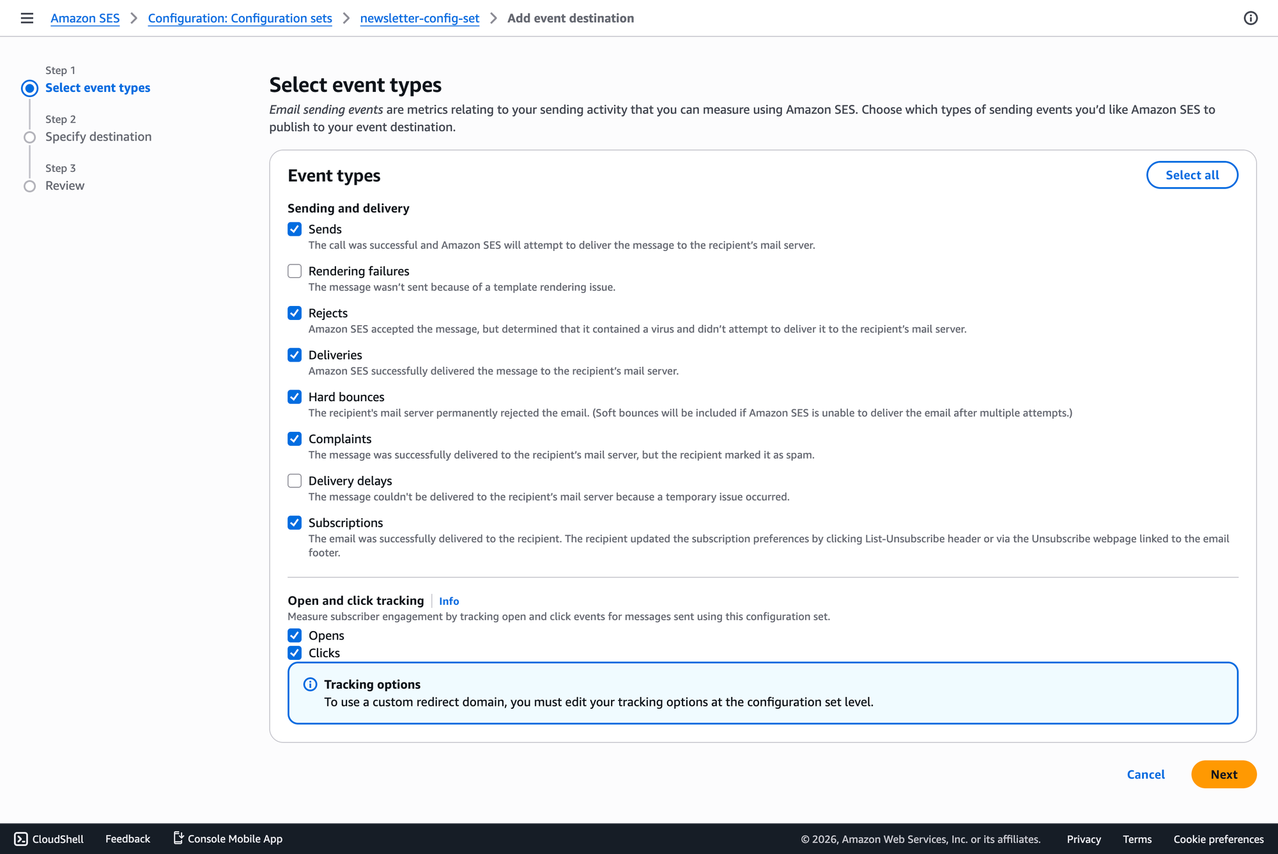Enable Rendering failures checkbox
This screenshot has height=854, width=1278.
tap(295, 271)
